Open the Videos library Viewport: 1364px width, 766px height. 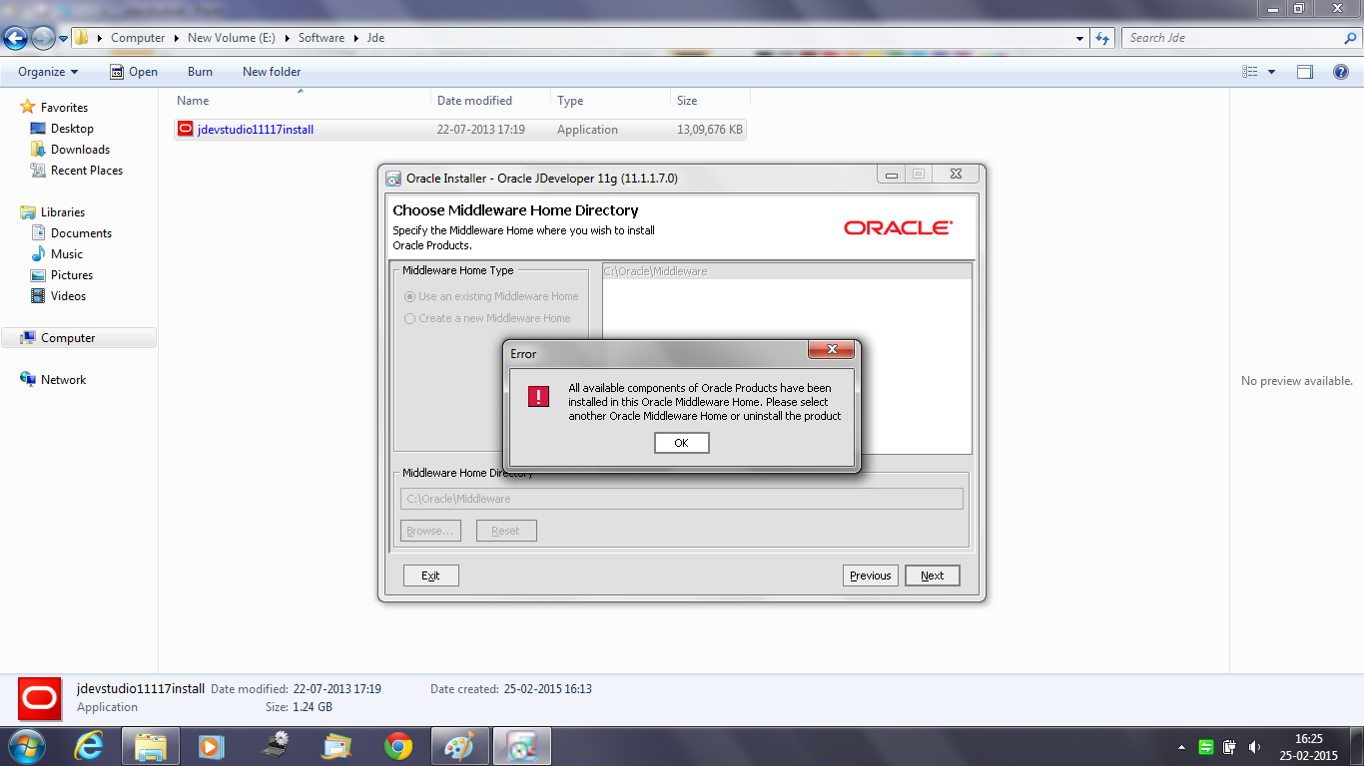pos(68,296)
